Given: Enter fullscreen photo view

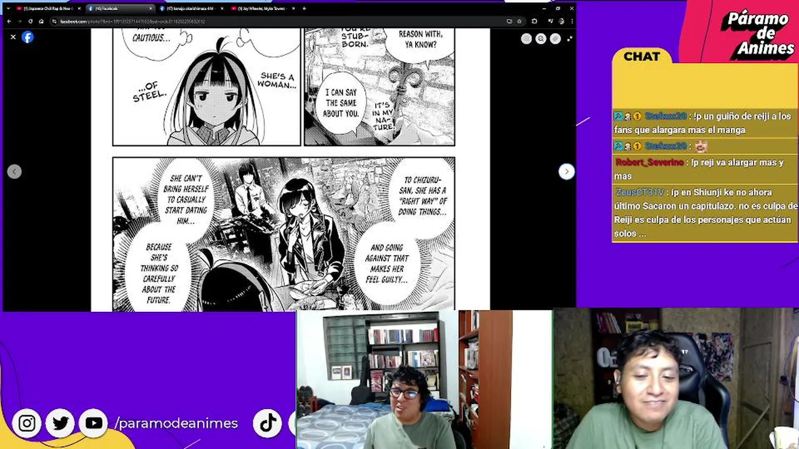Looking at the screenshot, I should coord(569,39).
